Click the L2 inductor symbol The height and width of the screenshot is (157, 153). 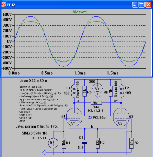121,91
